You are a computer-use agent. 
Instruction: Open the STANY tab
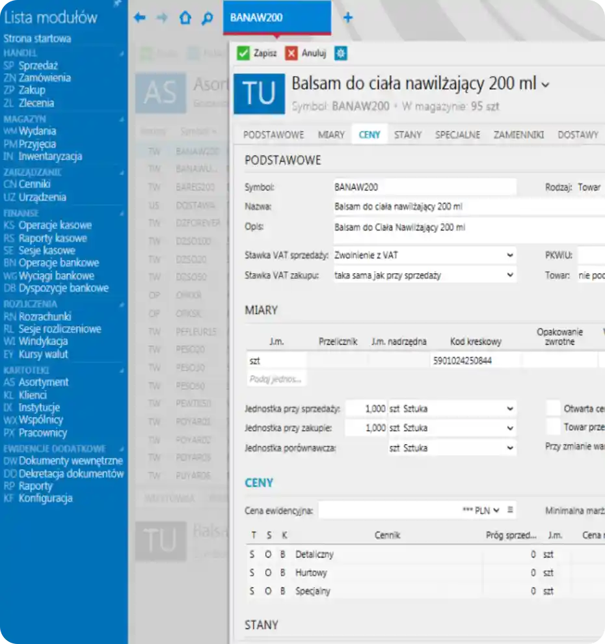click(x=408, y=135)
